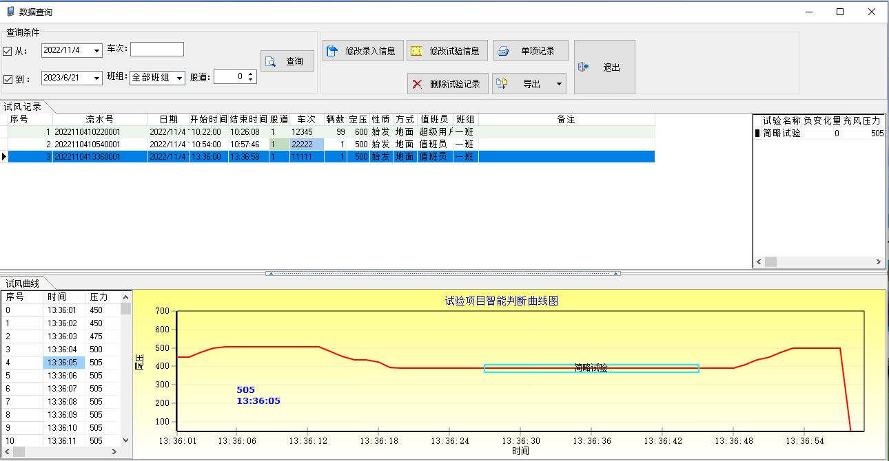Viewport: 889px width, 461px height.
Task: Click the cyan 简略试验 box on chart
Action: click(x=591, y=368)
